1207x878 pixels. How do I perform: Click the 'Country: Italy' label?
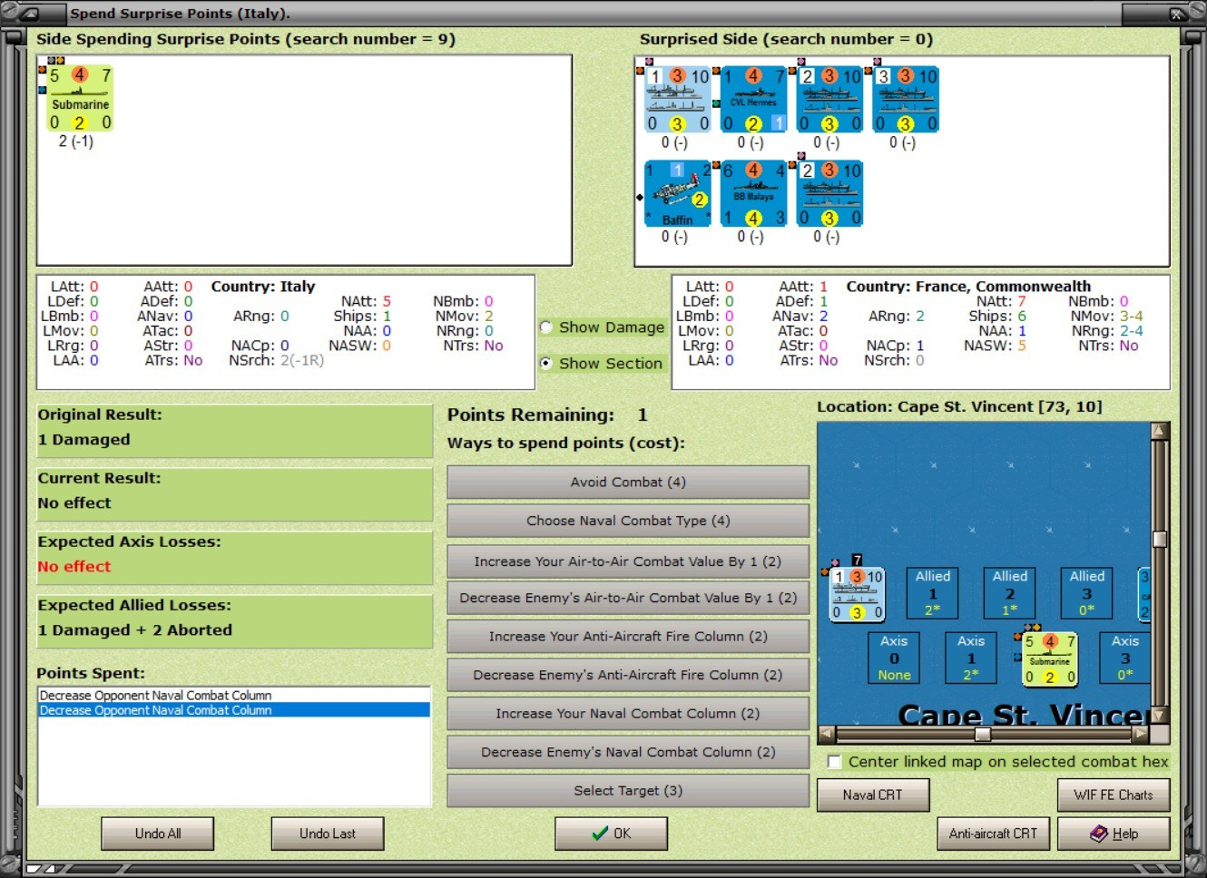(263, 287)
